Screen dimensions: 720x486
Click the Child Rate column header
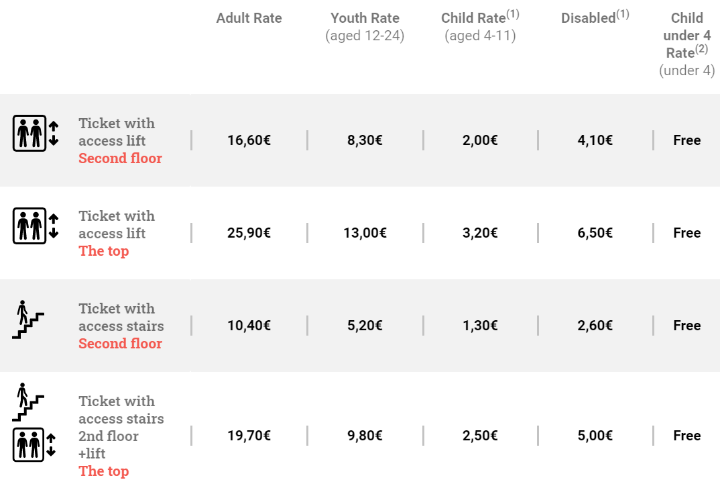coord(479,18)
